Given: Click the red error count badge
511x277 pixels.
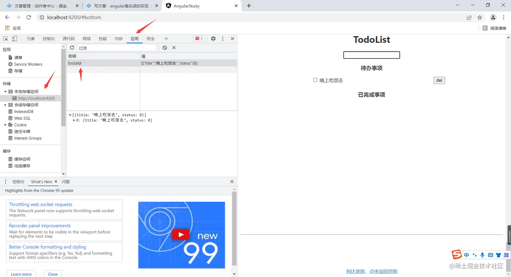Looking at the screenshot, I should [199, 38].
